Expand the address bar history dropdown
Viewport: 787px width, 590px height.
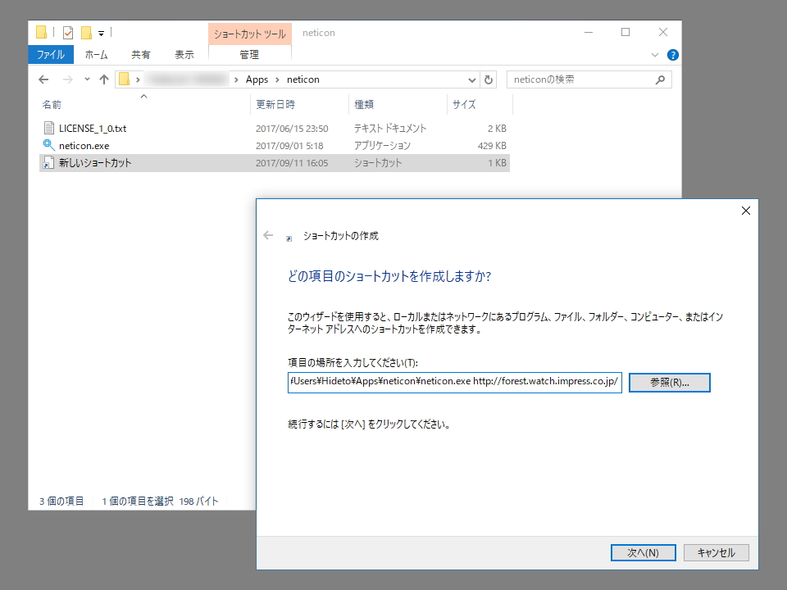(471, 79)
